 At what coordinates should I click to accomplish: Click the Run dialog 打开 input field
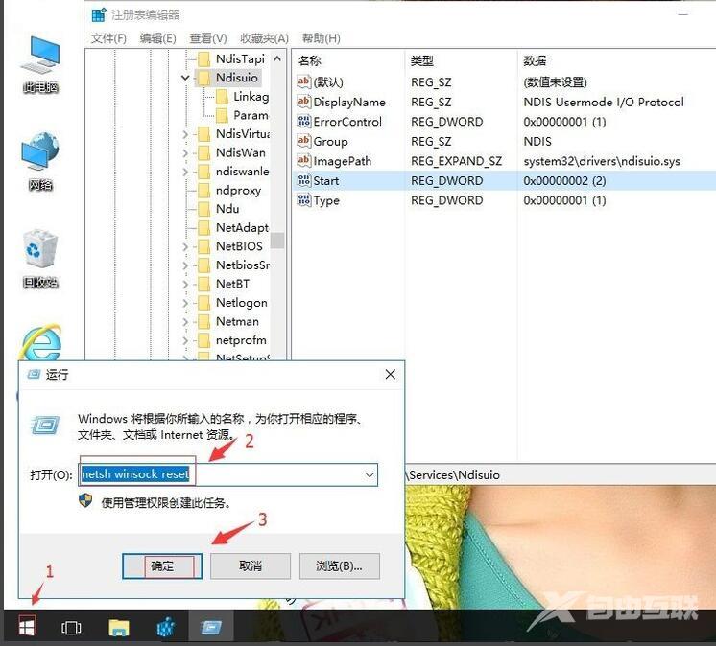(x=221, y=474)
